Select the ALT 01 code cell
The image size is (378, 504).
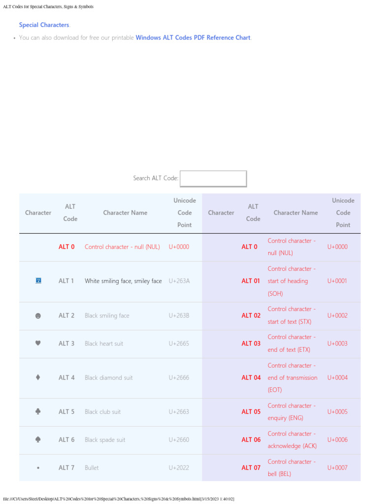[x=251, y=281]
